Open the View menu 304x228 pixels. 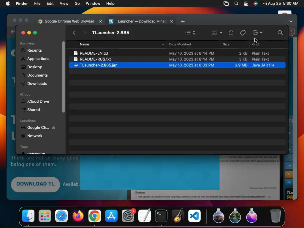(x=64, y=3)
